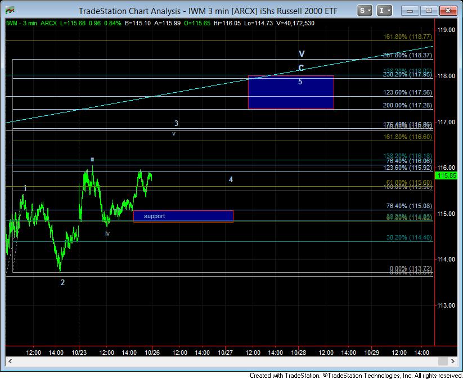The width and height of the screenshot is (463, 379).
Task: Minimize the Chart Analysis window
Action: (x=410, y=11)
